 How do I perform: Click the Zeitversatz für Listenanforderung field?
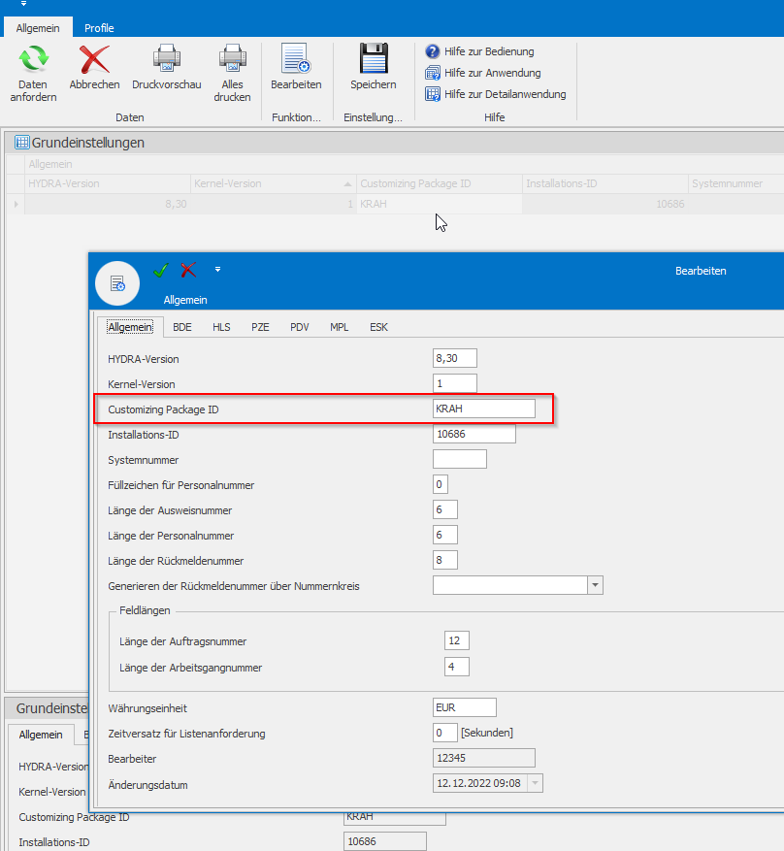point(445,733)
